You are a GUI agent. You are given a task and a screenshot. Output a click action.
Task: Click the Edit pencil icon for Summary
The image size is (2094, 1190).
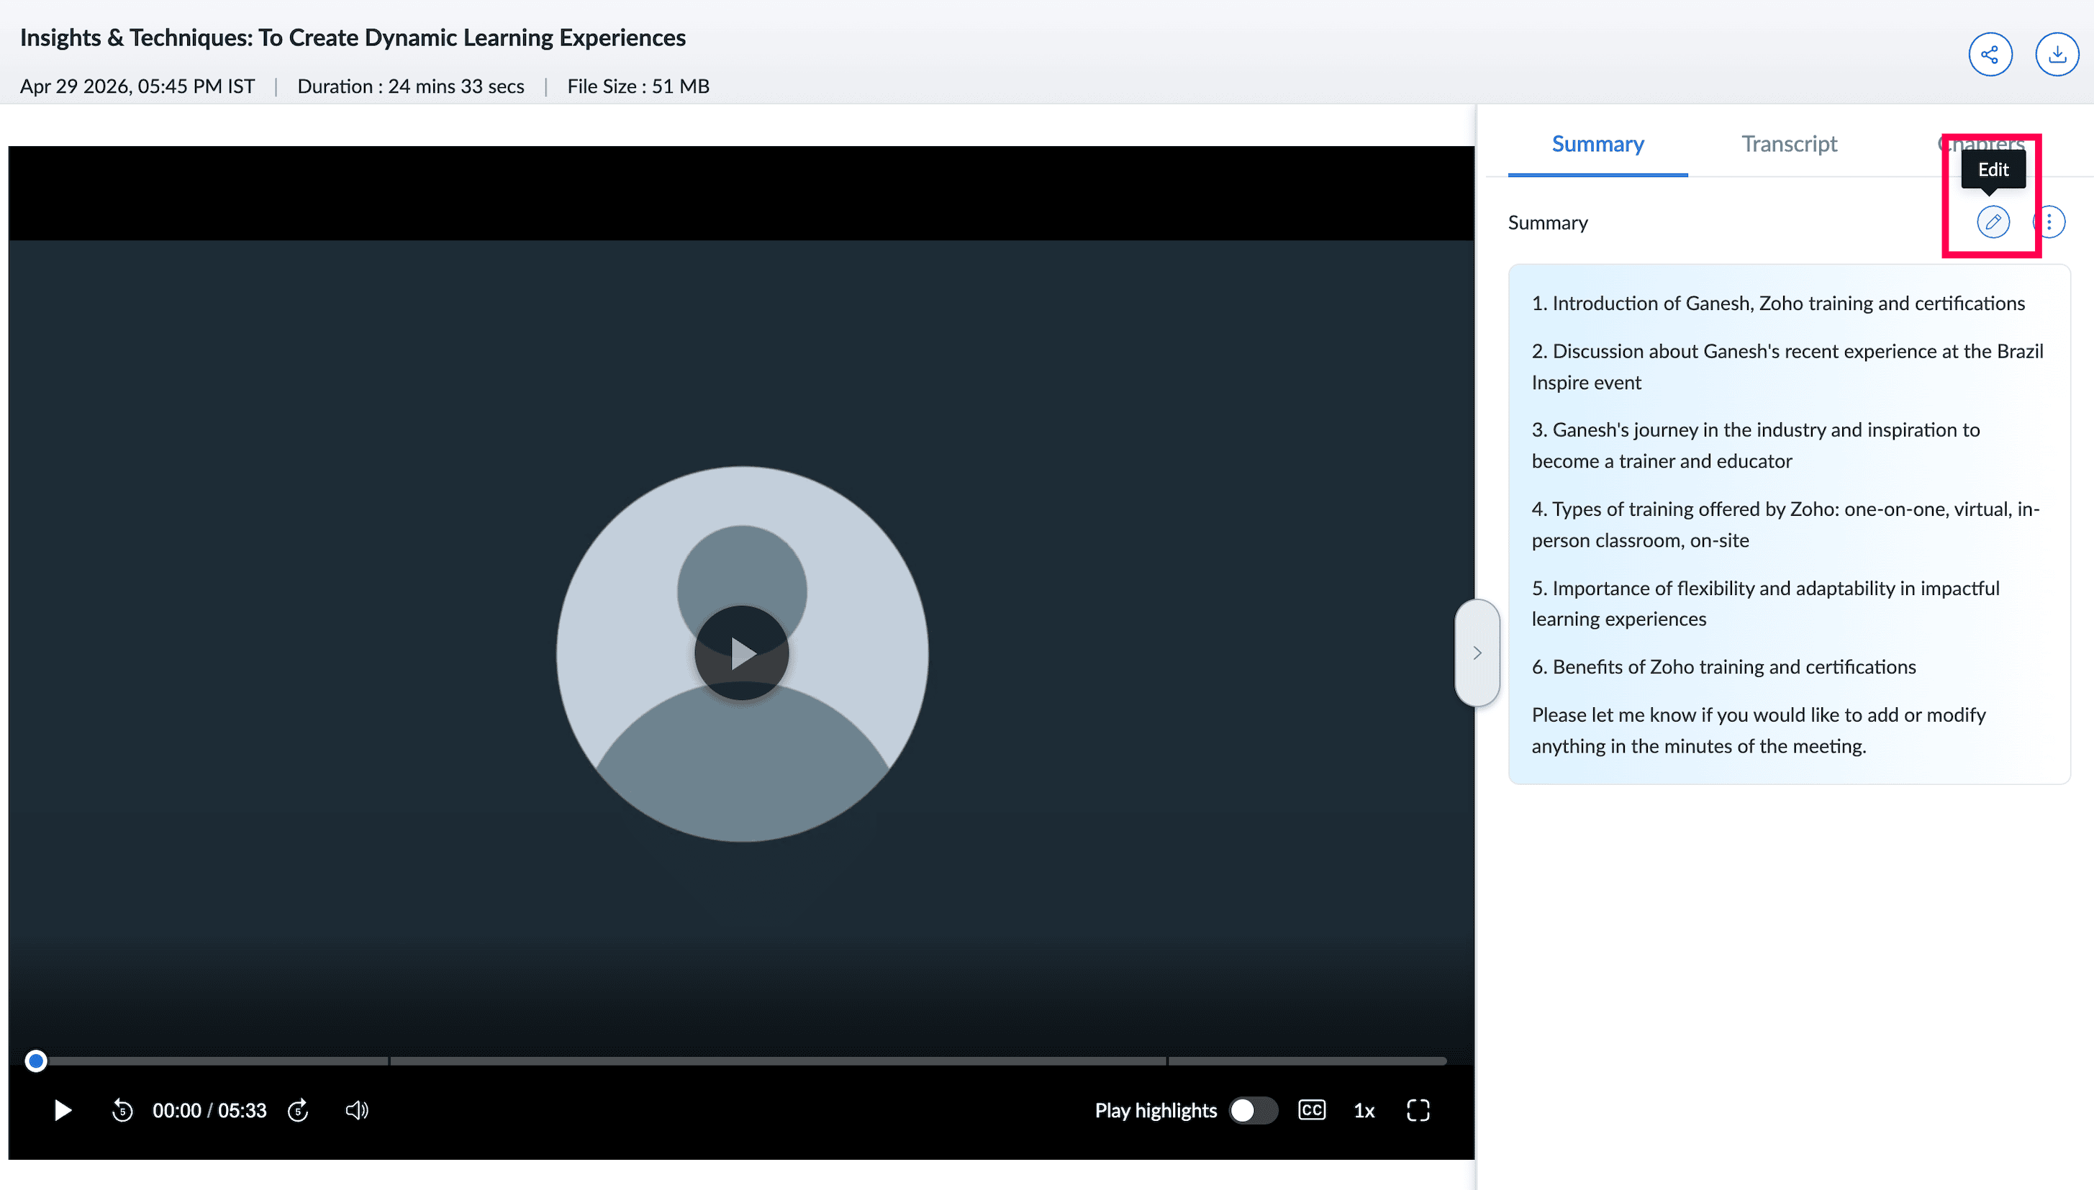[1993, 222]
